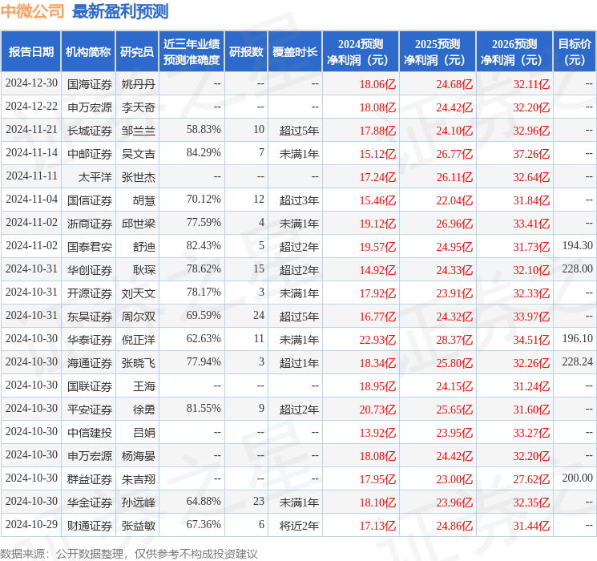Image resolution: width=597 pixels, height=561 pixels.
Task: Click the target price 228.24
Action: coord(578,361)
